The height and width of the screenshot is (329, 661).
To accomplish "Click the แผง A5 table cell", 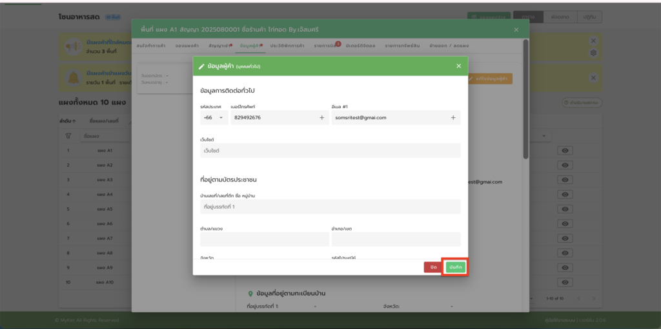I will (x=105, y=209).
